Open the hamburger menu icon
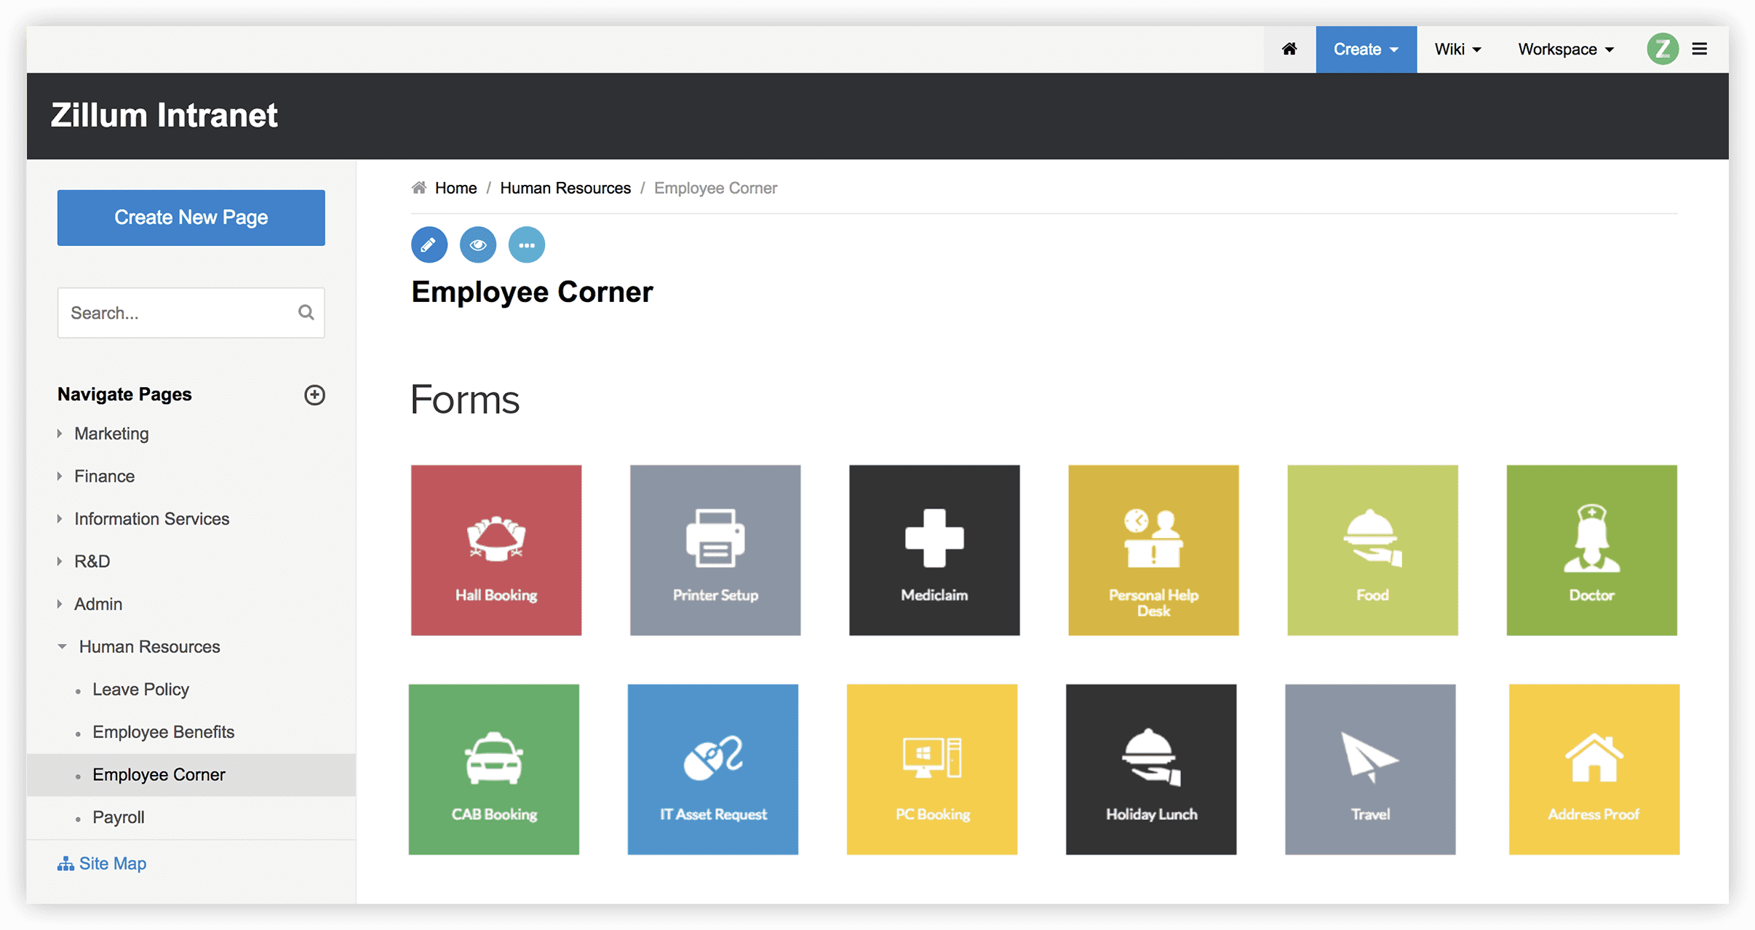1755x930 pixels. click(x=1700, y=49)
